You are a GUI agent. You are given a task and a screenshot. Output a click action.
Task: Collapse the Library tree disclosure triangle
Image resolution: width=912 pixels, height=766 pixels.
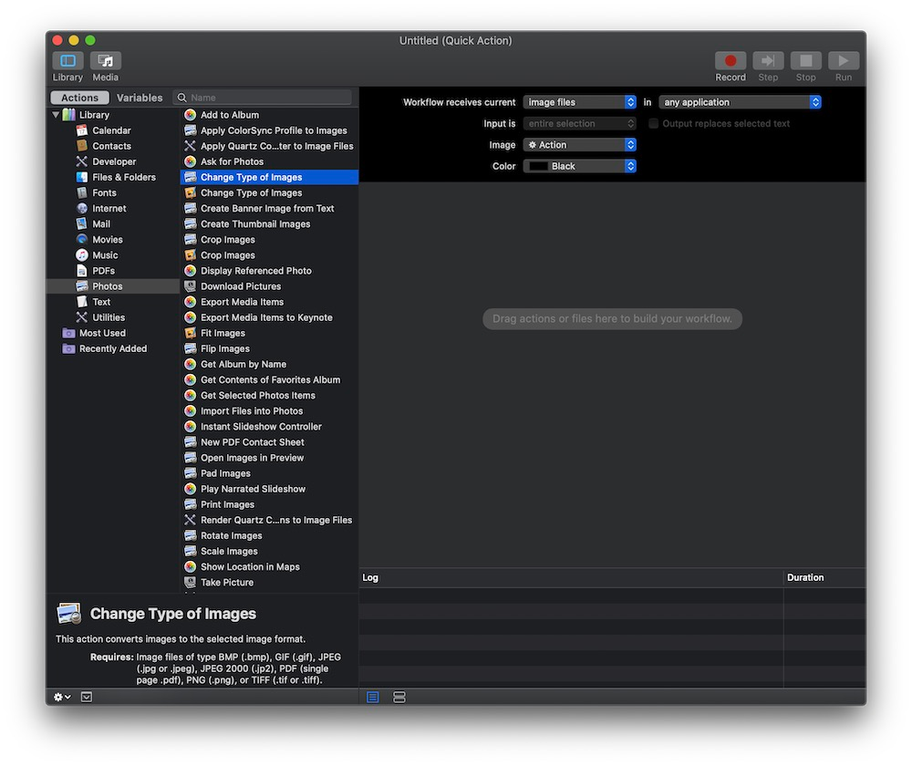56,115
